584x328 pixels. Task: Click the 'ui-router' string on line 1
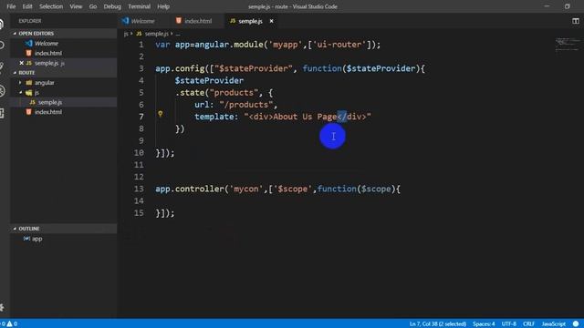tap(339, 45)
